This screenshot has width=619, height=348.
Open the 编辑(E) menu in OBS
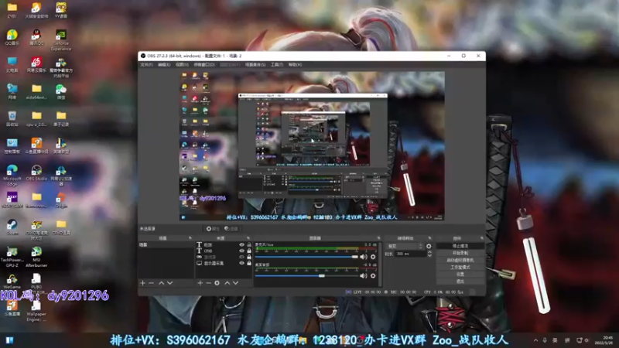(x=164, y=65)
